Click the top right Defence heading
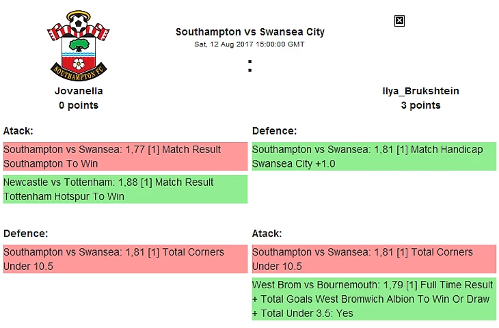Viewport: 499px width, 328px height. point(274,131)
